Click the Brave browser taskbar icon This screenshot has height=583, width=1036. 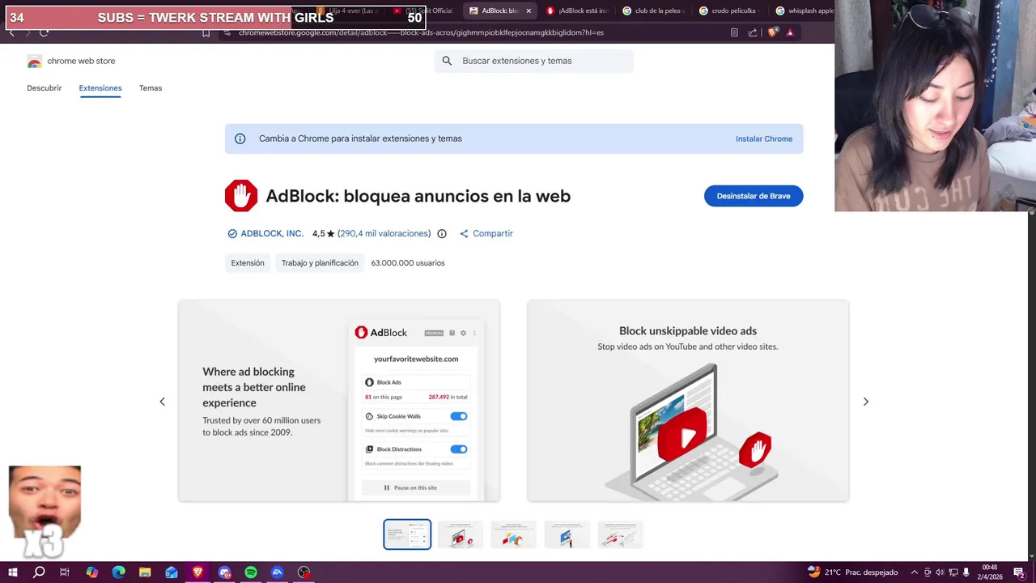pos(198,572)
